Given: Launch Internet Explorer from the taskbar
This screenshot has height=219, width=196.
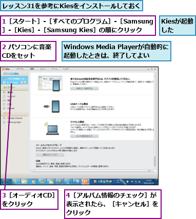Looking at the screenshot, I should click(x=16, y=182).
